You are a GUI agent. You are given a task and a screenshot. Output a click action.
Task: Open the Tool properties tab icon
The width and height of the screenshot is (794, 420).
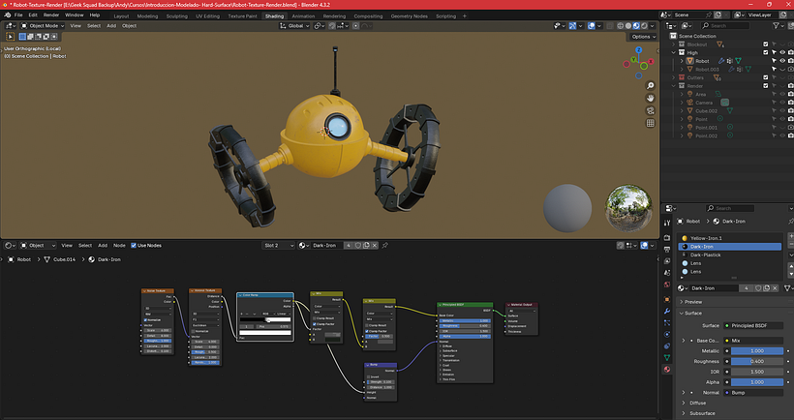coord(667,223)
